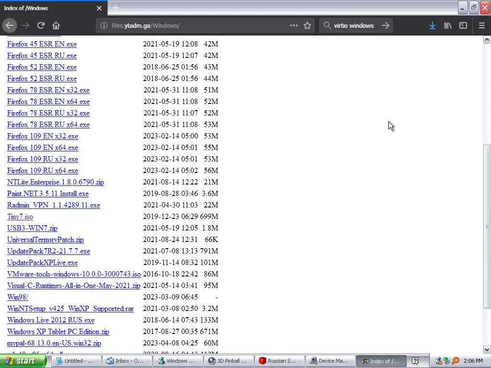The image size is (491, 368).
Task: Download WinNTSetup_v425_WinXP_Supported.rar
Action: click(x=70, y=309)
